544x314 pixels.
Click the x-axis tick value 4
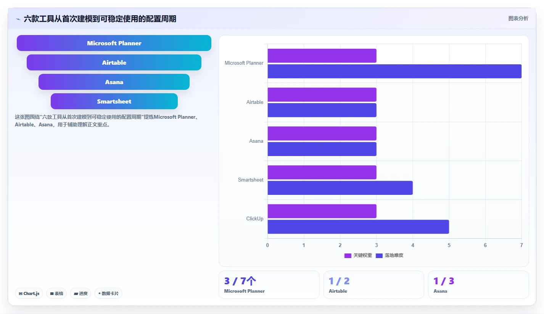pyautogui.click(x=413, y=245)
